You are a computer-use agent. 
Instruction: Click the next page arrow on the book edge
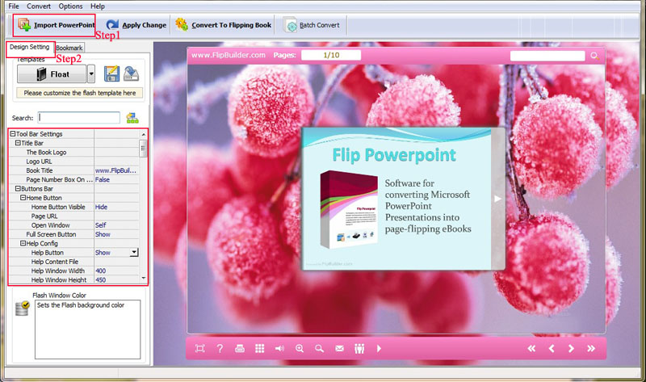tap(497, 199)
